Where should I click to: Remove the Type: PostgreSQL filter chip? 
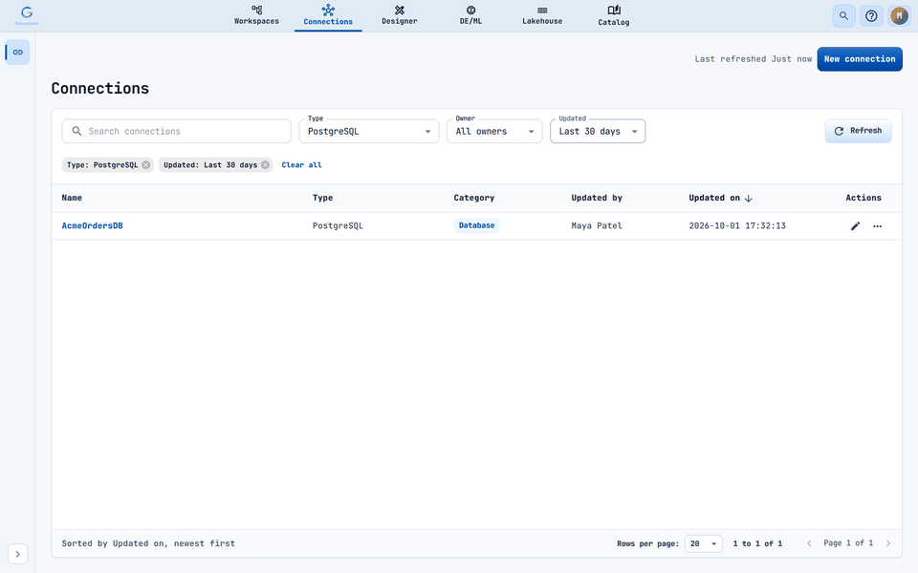pos(145,165)
